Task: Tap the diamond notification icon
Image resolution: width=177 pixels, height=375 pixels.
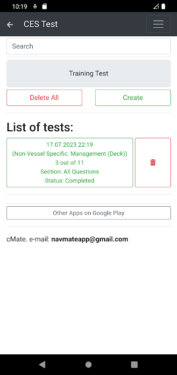Action: pyautogui.click(x=35, y=7)
